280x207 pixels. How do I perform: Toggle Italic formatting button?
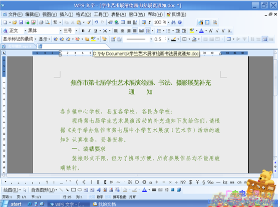[89, 31]
